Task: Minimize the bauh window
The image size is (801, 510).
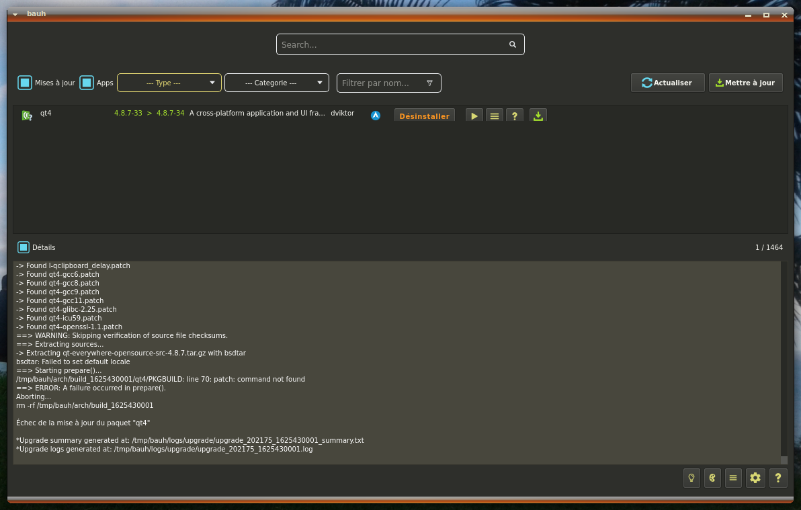Action: 748,15
